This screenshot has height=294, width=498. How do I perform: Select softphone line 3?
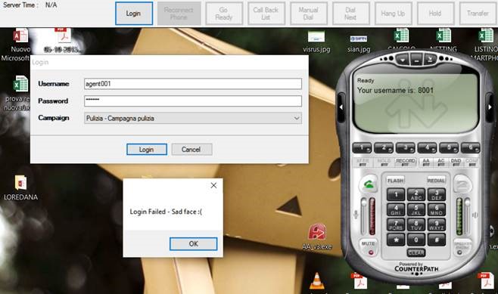click(x=406, y=148)
